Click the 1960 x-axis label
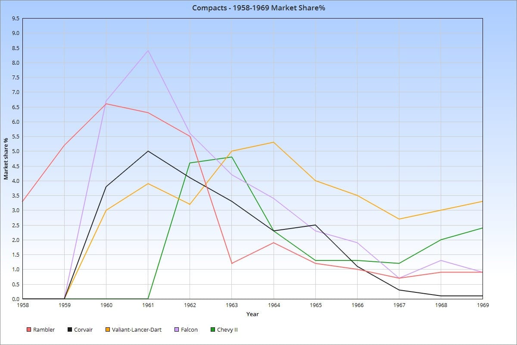 [106, 305]
